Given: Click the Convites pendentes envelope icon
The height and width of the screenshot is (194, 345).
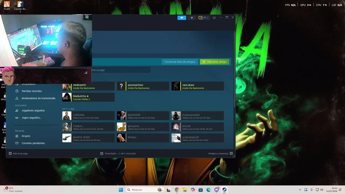Looking at the screenshot, I should click(17, 143).
